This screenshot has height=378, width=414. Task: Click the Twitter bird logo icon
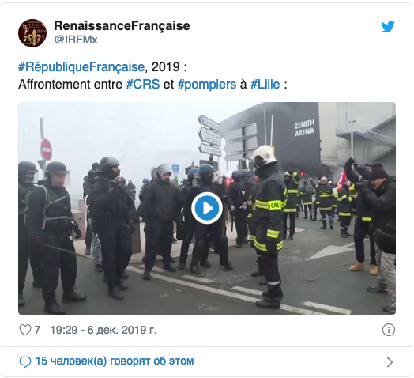point(388,27)
